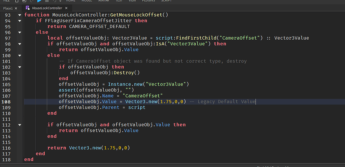Click CAMERA_OFFSET_DEFAULT on line 95
345x167 pixels.
coord(99,27)
